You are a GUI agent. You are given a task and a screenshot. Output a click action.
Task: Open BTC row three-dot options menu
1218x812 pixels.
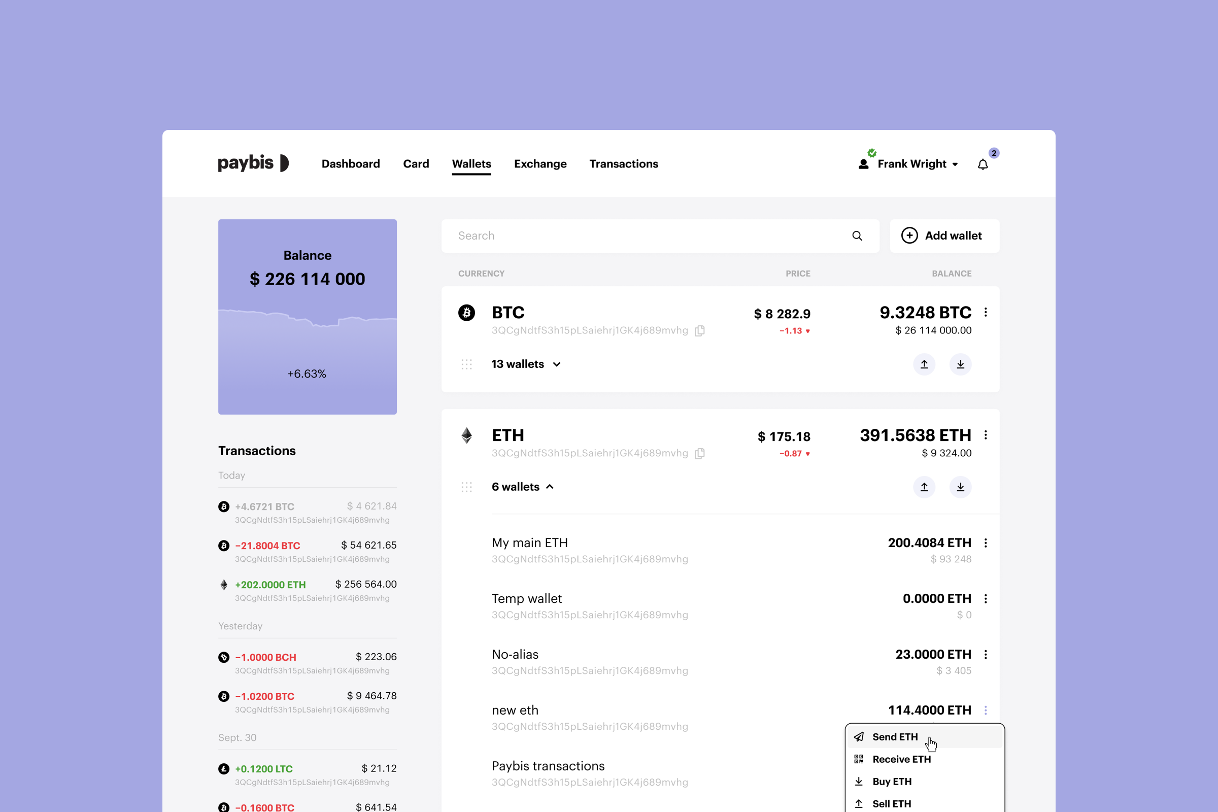[986, 312]
